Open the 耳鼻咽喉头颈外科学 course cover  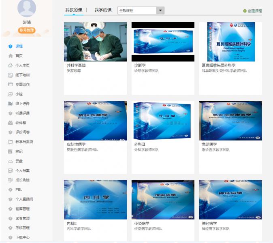point(230,42)
